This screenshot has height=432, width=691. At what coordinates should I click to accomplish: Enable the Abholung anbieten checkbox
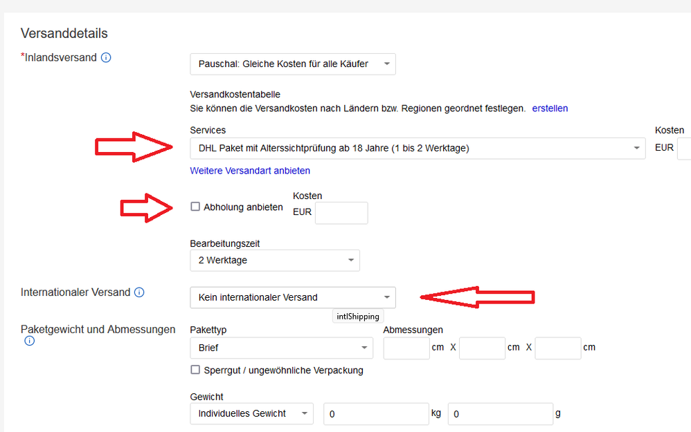(x=195, y=207)
